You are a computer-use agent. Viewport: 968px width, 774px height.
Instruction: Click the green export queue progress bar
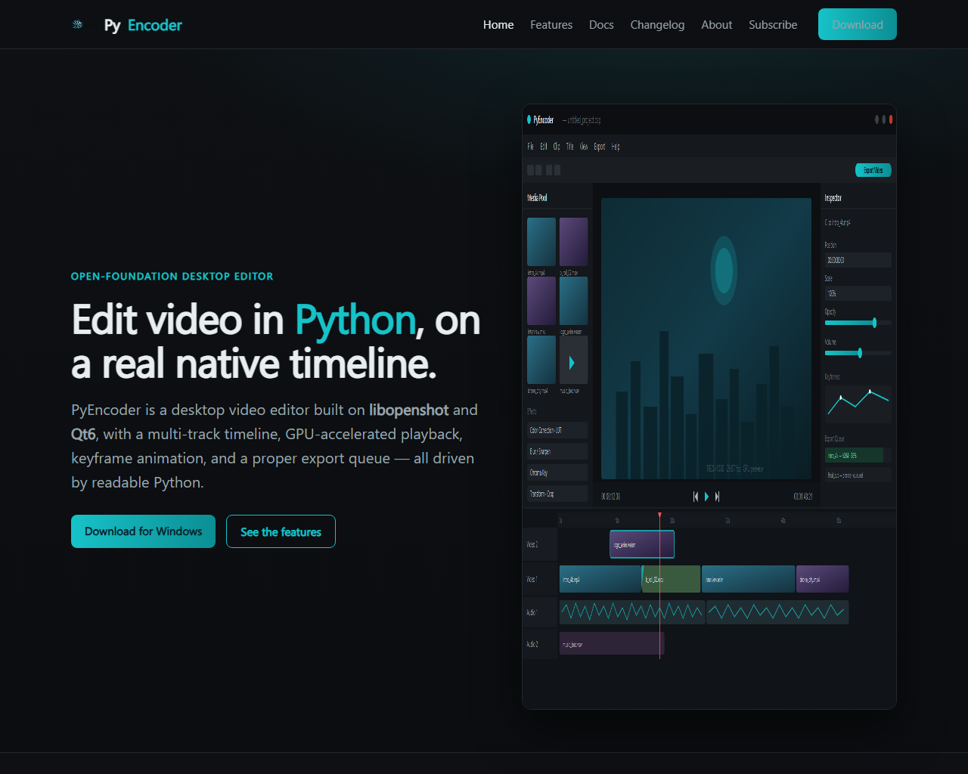pyautogui.click(x=854, y=455)
